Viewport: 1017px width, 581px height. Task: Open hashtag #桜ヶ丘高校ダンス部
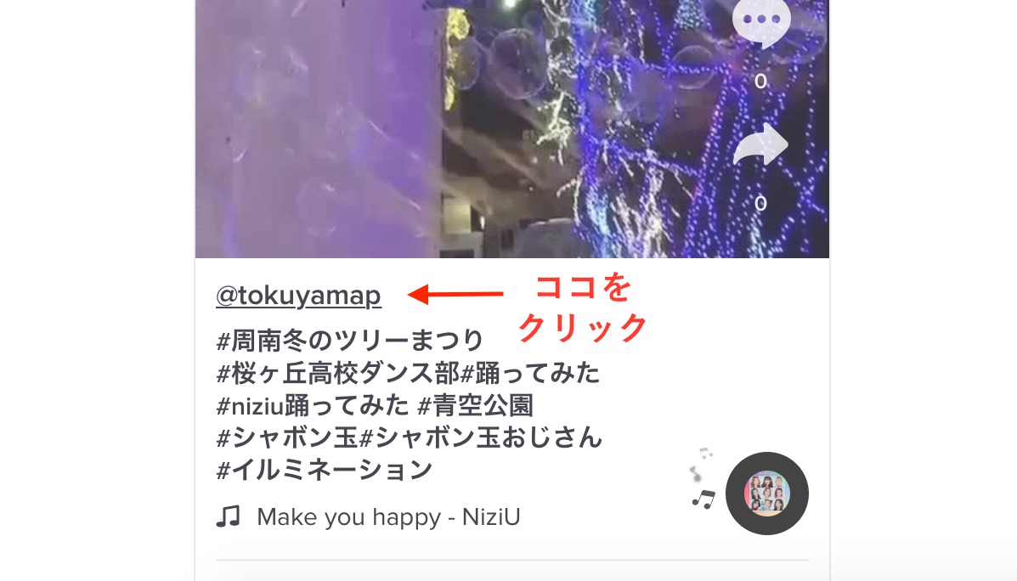click(338, 373)
